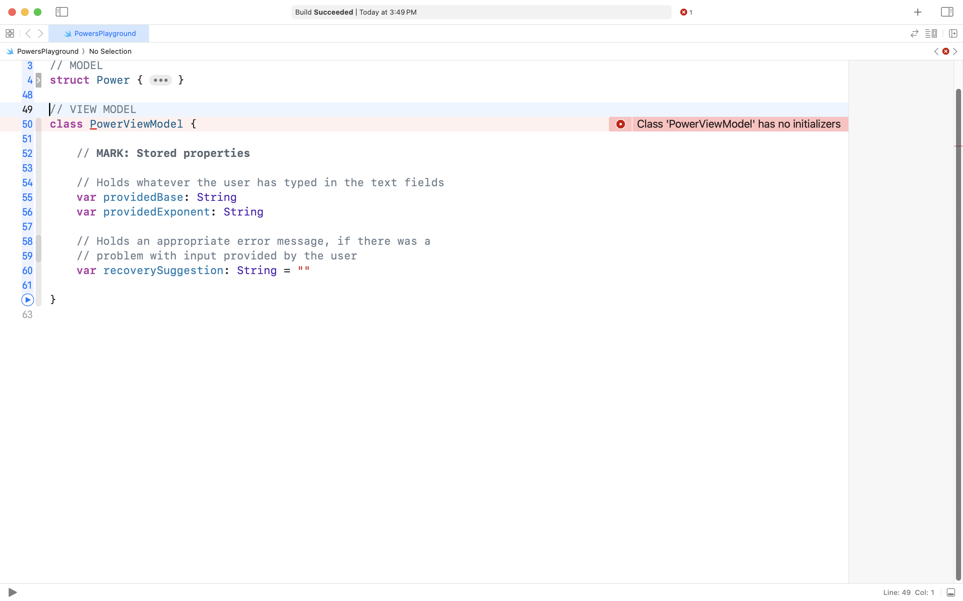The image size is (963, 601).
Task: Jump to next issue arrow
Action: click(x=955, y=51)
